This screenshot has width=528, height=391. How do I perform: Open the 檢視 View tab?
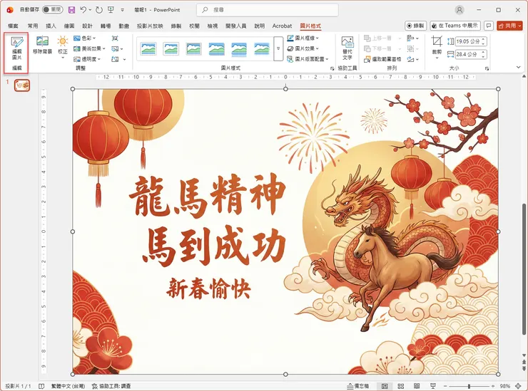(x=212, y=26)
